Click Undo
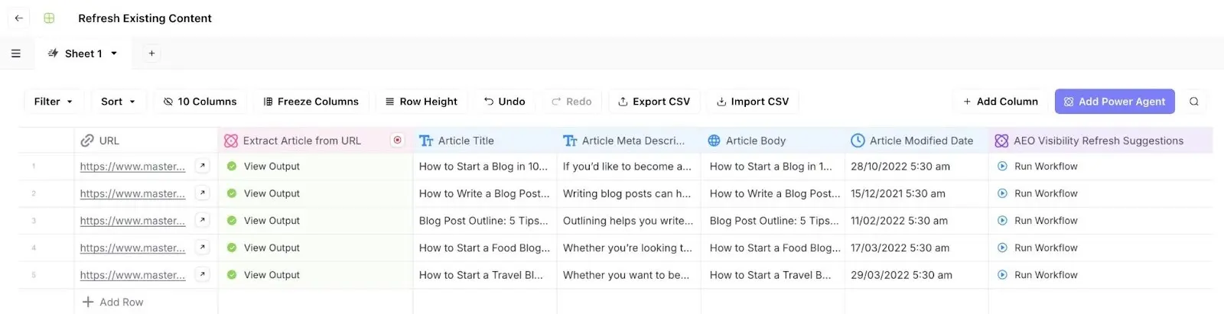 pyautogui.click(x=504, y=102)
